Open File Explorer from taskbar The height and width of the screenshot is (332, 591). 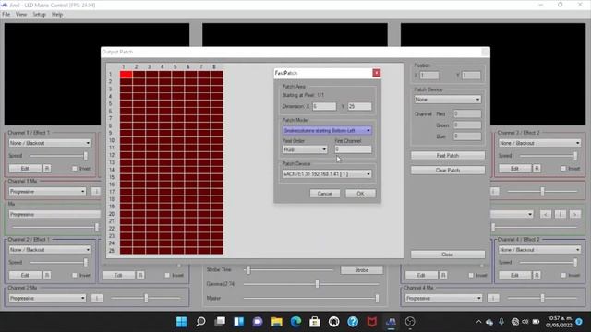click(277, 322)
